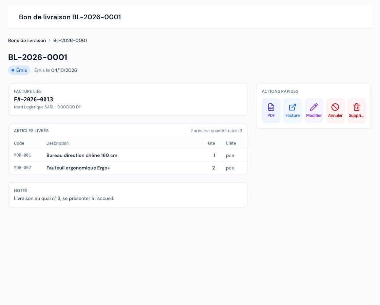
Task: Open linked invoice FA-2026-0013
Action: pyautogui.click(x=34, y=100)
